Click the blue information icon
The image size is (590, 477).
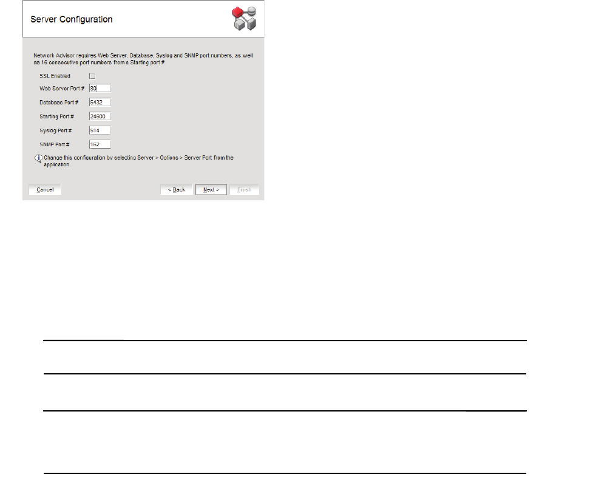38,158
